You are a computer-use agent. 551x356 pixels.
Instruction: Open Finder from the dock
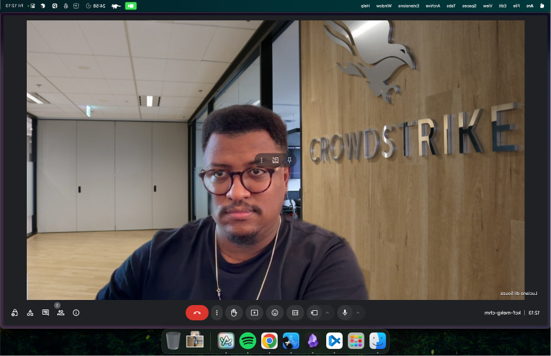point(378,341)
